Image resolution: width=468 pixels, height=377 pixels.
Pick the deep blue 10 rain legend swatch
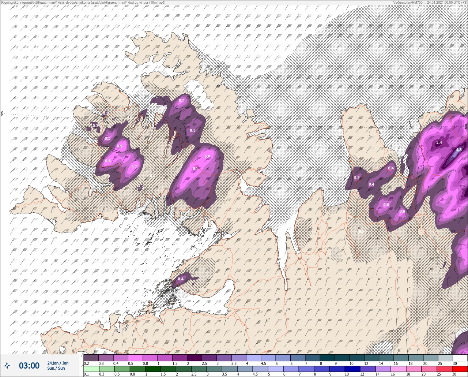[x=353, y=369]
